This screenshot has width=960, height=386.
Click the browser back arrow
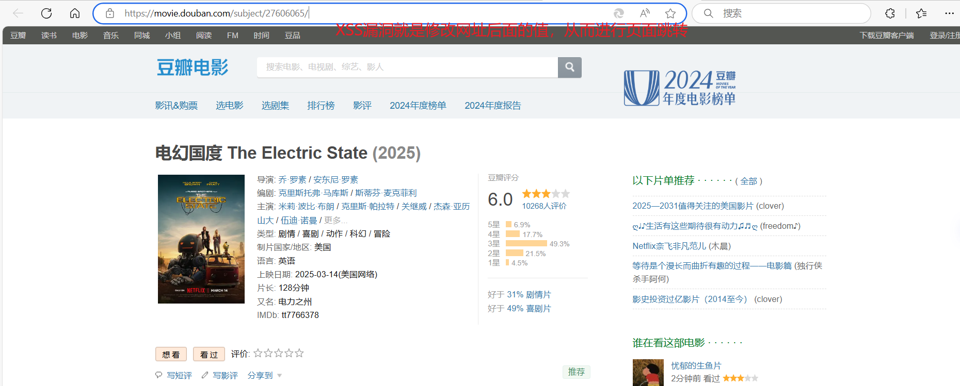18,13
